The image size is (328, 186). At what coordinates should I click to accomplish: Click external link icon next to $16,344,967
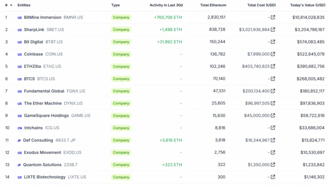(x=273, y=140)
